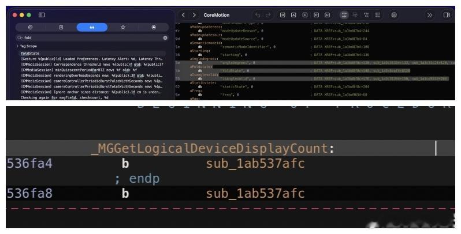Mark as Undefined with the U button
Viewport: 461px width, 234px height.
(x=327, y=15)
